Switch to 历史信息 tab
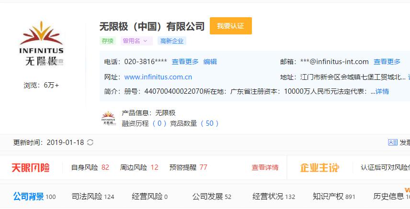 pos(391,197)
